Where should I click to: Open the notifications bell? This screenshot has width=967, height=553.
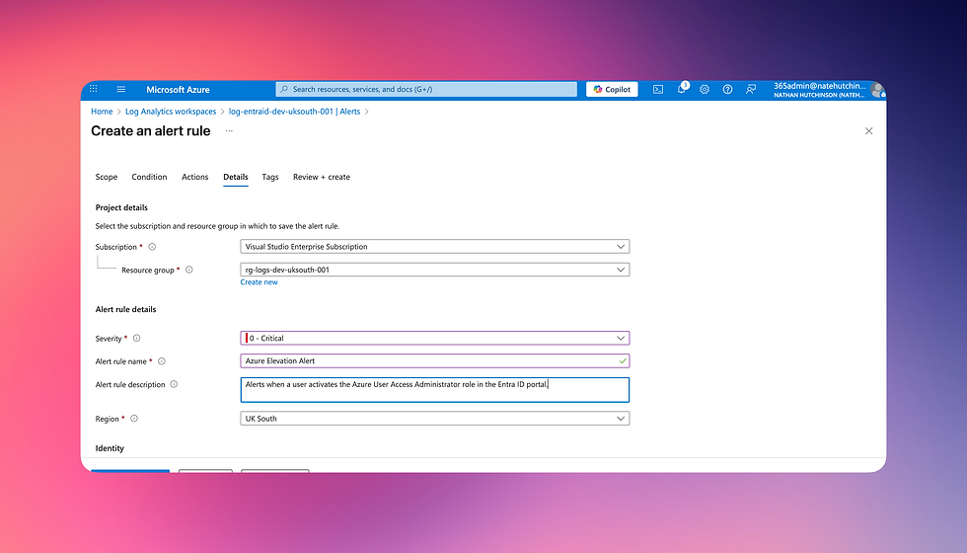[682, 89]
